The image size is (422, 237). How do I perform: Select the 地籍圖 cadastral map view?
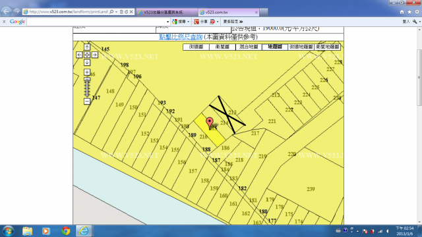275,47
